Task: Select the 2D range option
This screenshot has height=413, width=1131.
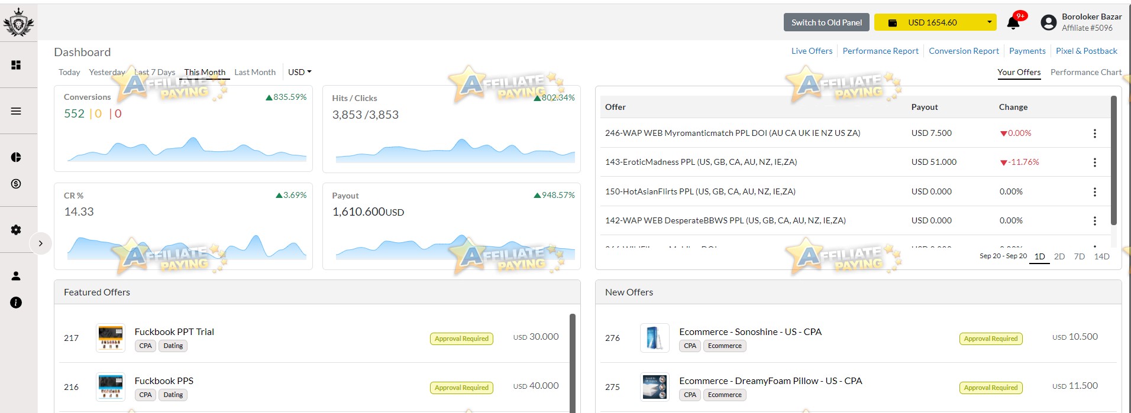Action: pyautogui.click(x=1059, y=256)
